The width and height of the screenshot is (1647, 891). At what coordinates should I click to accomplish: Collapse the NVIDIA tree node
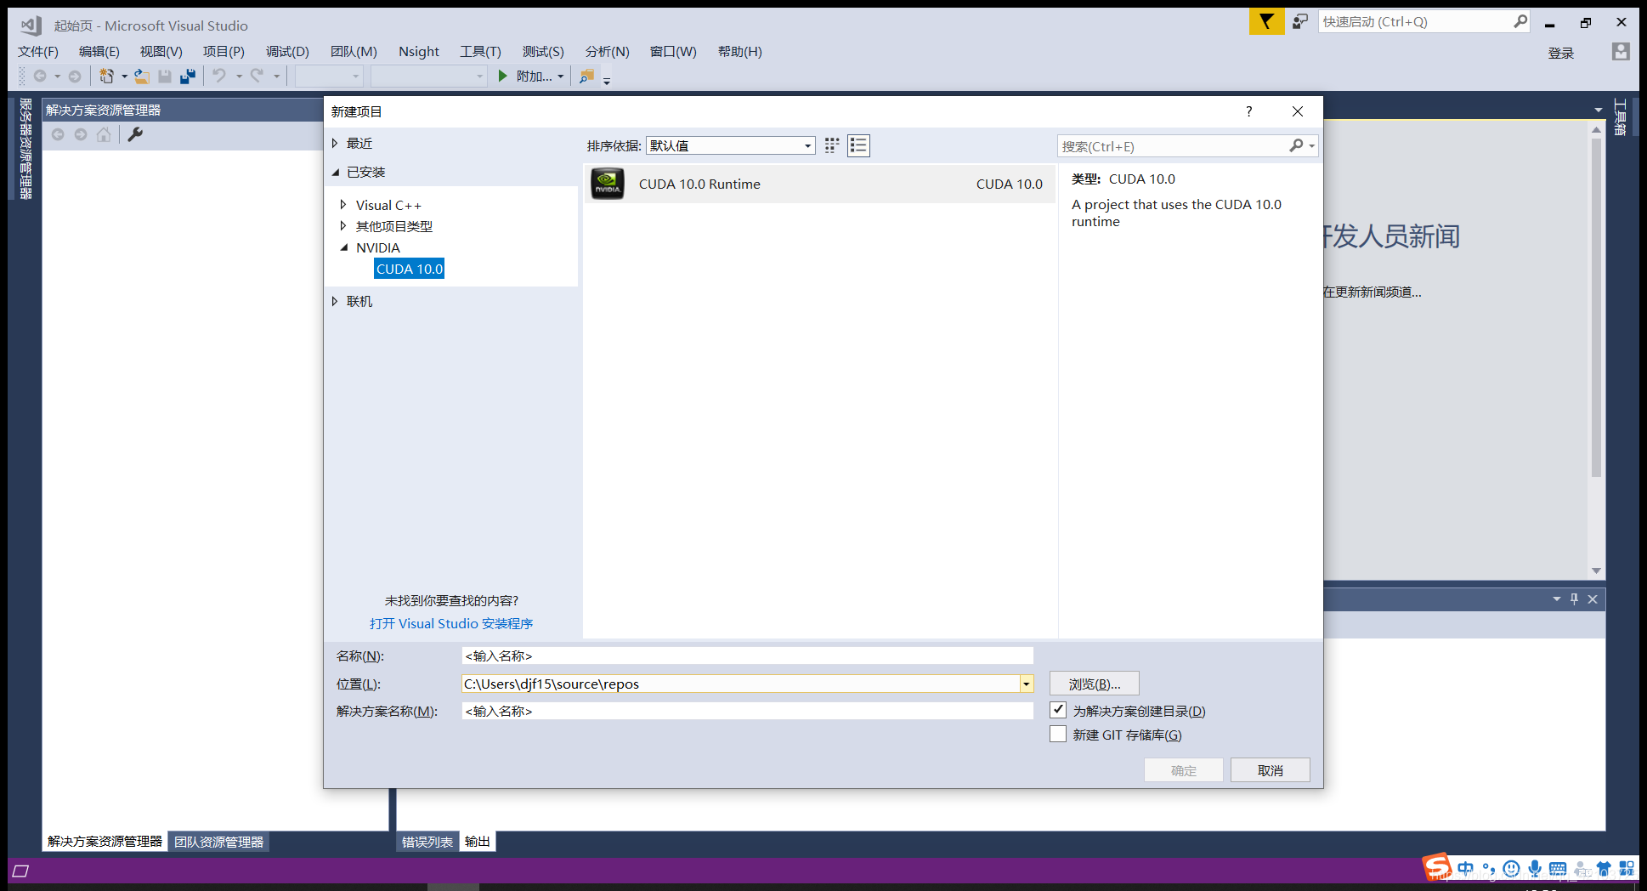pyautogui.click(x=344, y=247)
